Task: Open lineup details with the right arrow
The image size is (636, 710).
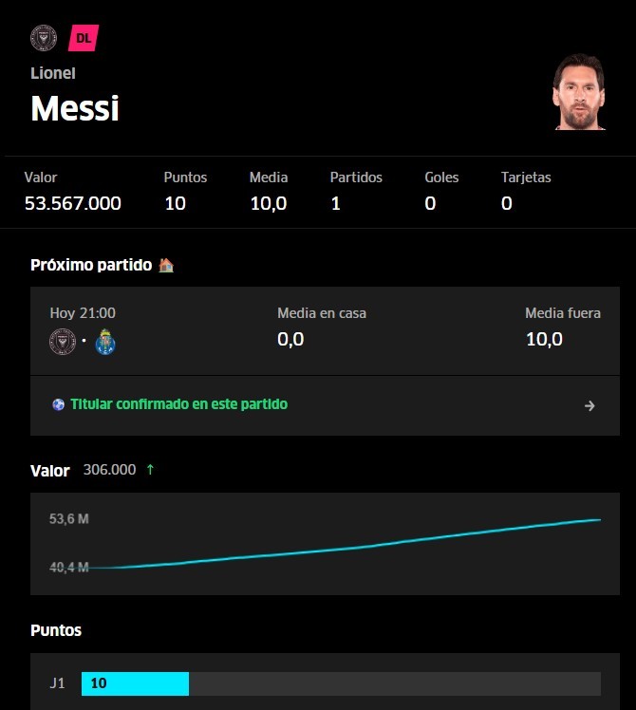Action: click(x=589, y=405)
